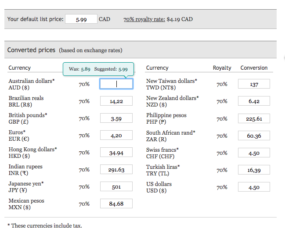Click the suggested price 5.99 tooltip
285x239 pixels.
coord(123,69)
